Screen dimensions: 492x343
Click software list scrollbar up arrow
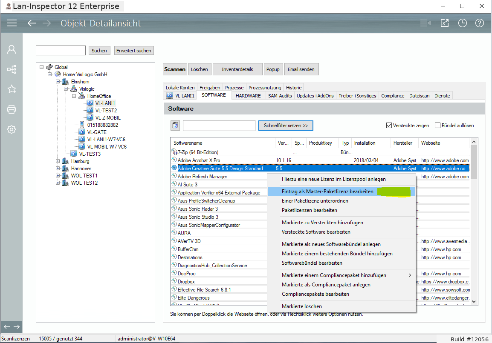(474, 142)
